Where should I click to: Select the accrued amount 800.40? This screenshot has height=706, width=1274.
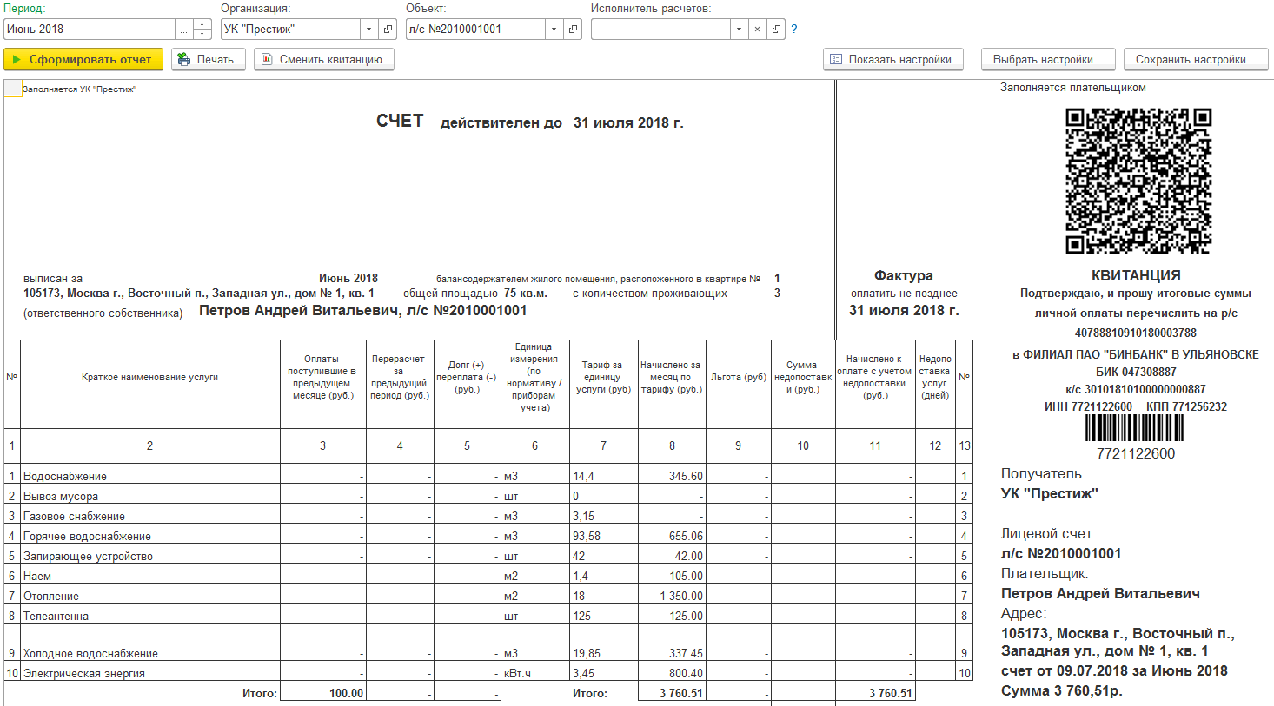tap(686, 674)
